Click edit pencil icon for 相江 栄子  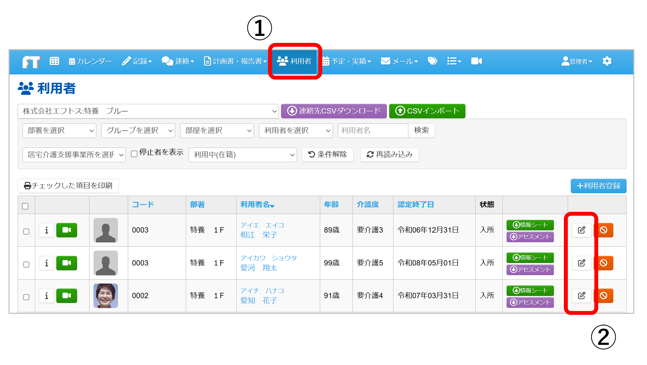click(x=581, y=230)
